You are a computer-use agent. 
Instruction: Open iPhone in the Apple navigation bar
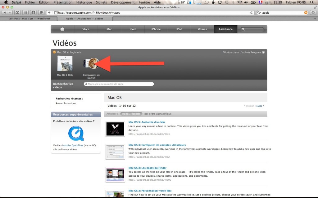point(156,29)
